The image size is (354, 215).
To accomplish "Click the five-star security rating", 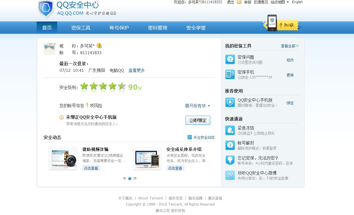I will point(103,87).
